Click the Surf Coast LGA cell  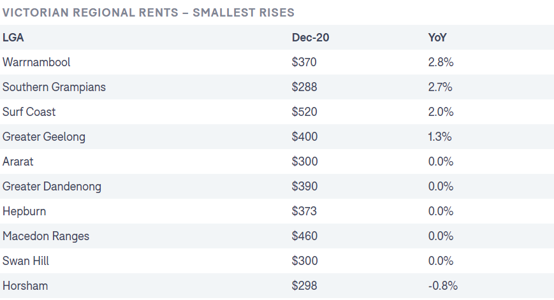(x=29, y=112)
